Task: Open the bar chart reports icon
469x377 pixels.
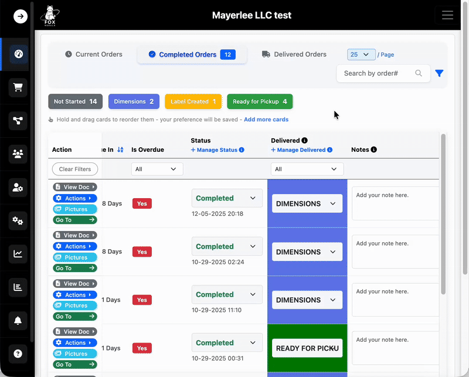Action: pos(18,287)
